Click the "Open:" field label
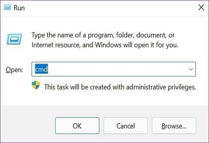 coord(14,70)
